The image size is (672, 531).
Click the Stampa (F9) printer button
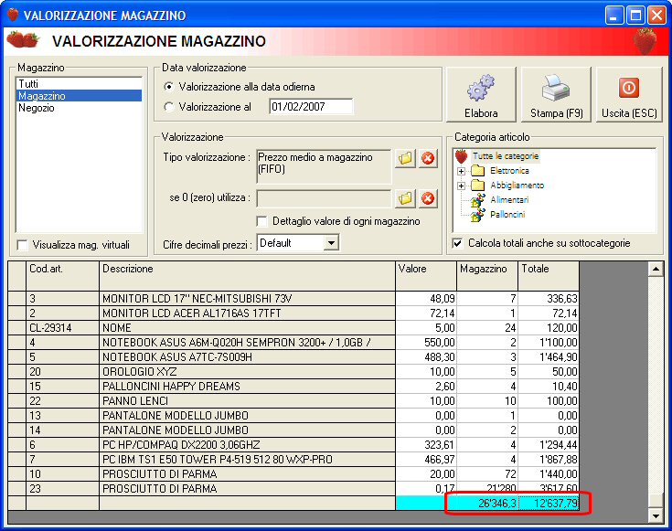pyautogui.click(x=556, y=95)
